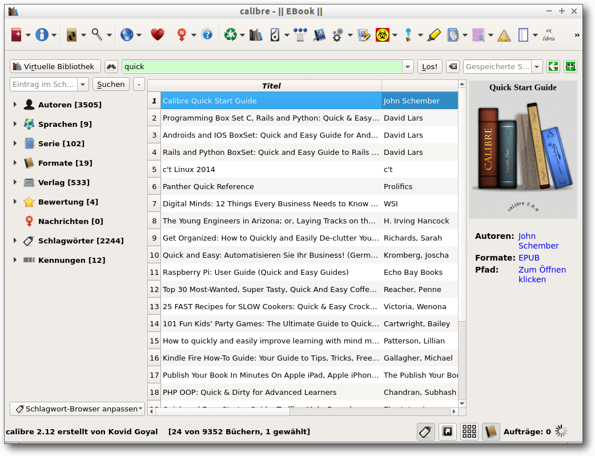Click the gears Preferences icon
Image resolution: width=595 pixels, height=456 pixels.
click(x=337, y=35)
